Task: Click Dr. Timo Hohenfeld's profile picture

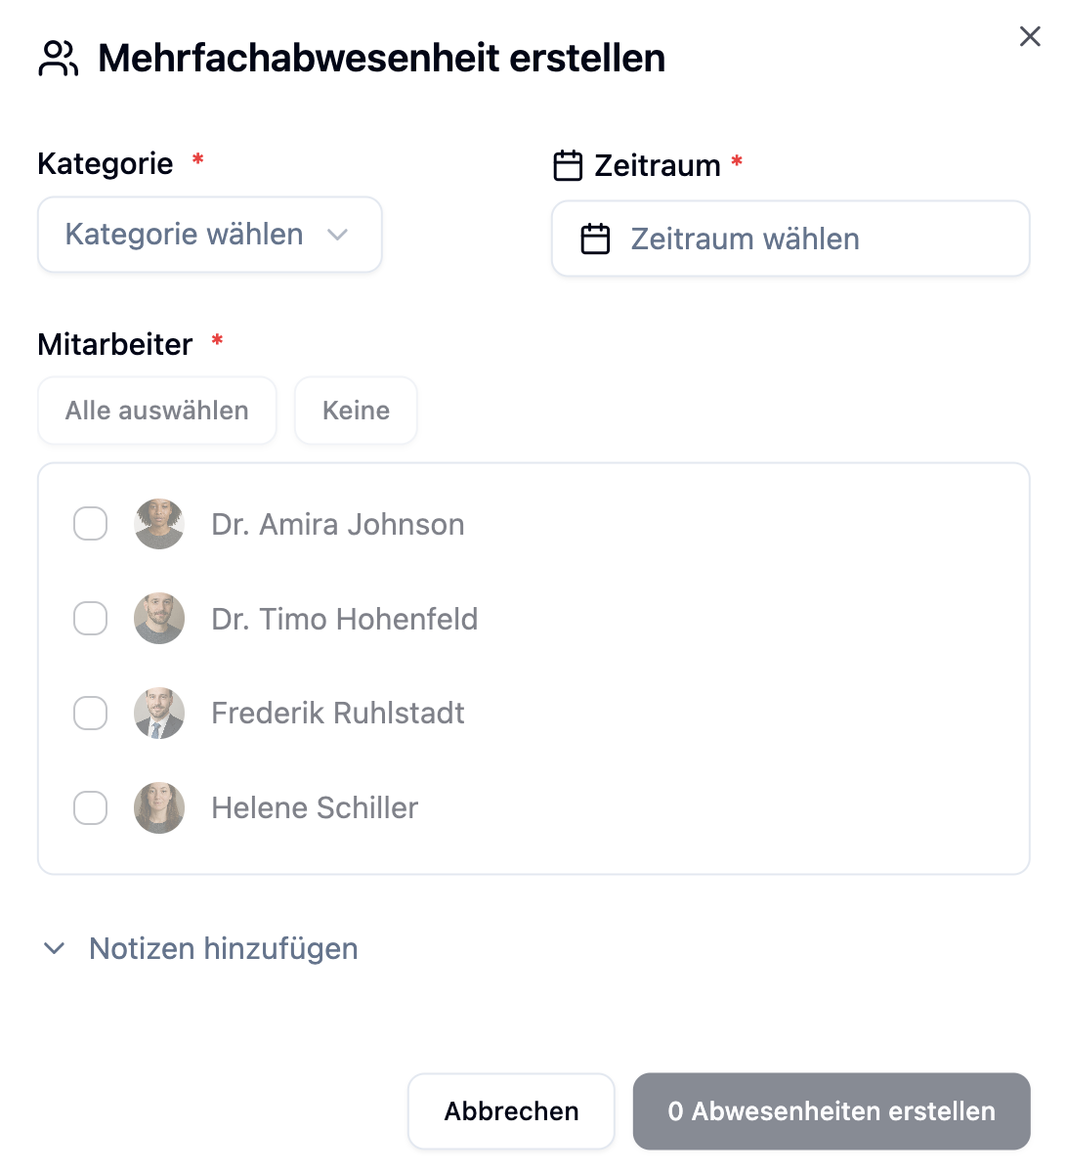Action: tap(159, 619)
